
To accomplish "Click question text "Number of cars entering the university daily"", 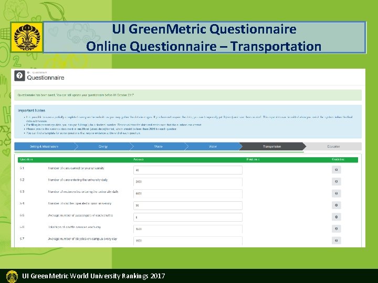I will tap(78, 180).
